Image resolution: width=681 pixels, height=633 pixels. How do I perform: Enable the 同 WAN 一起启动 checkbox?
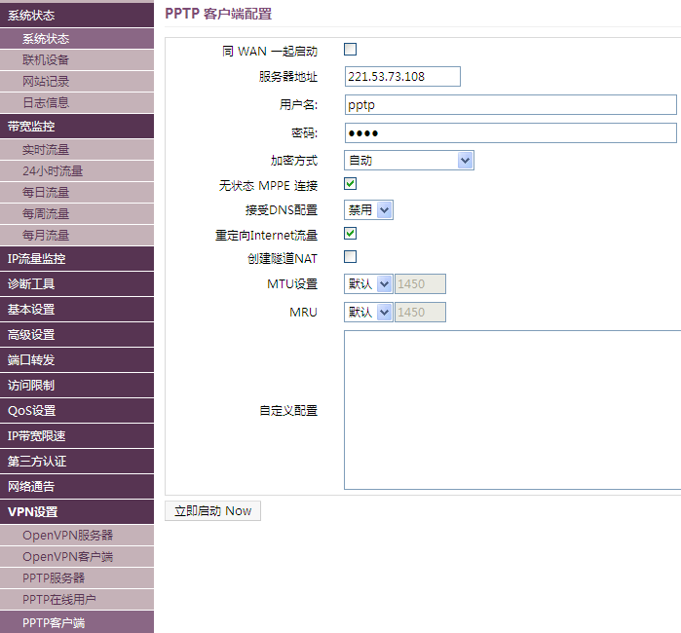tap(351, 50)
